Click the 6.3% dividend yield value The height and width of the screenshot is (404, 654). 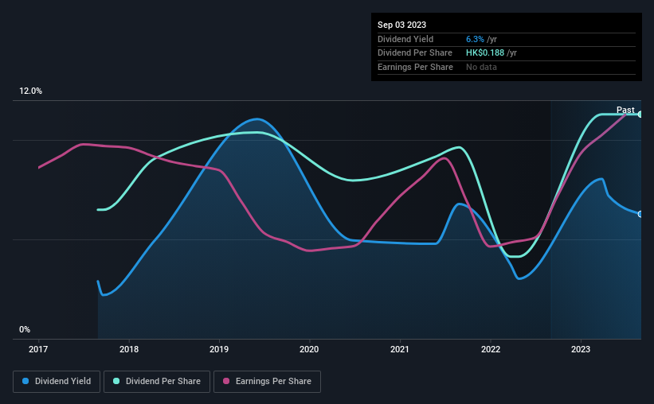(x=475, y=39)
